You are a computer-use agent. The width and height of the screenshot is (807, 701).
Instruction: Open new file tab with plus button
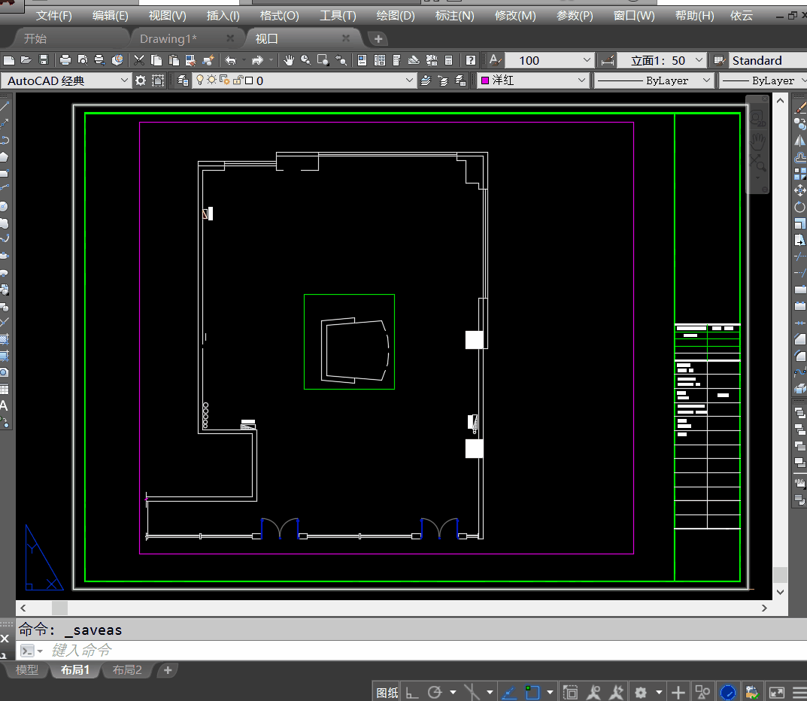(378, 38)
